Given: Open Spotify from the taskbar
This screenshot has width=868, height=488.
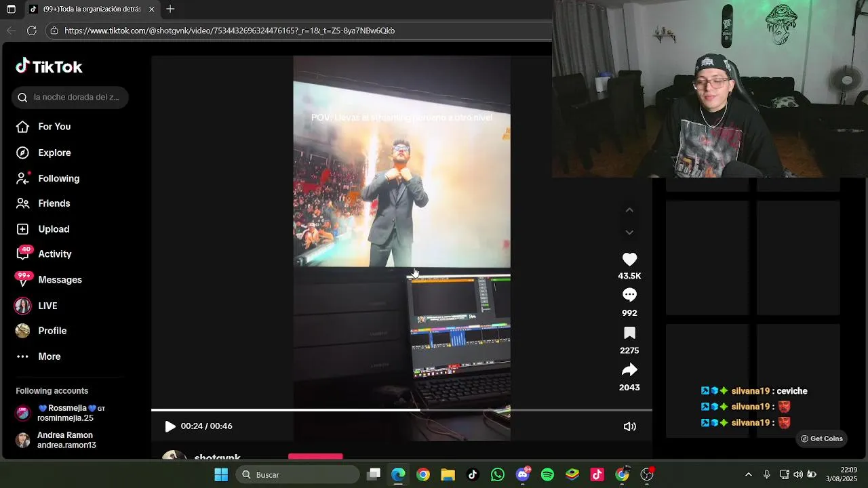Looking at the screenshot, I should click(547, 474).
